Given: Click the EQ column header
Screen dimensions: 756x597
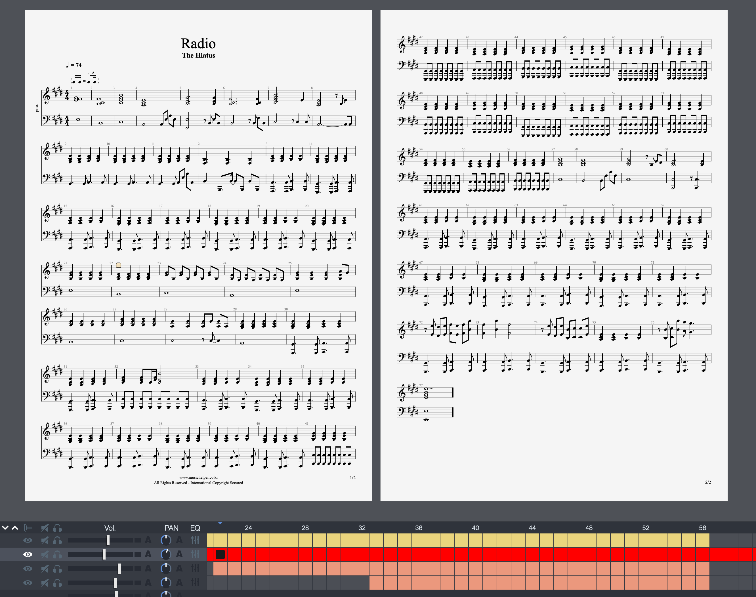Looking at the screenshot, I should (x=195, y=528).
